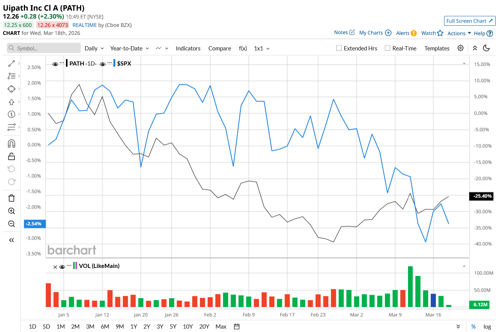Select the 1Y time range
The image size is (496, 332).
click(133, 326)
